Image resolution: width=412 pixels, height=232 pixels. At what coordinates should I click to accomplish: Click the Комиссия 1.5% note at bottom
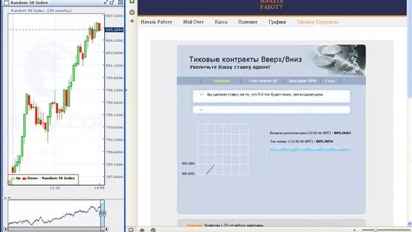(x=234, y=226)
